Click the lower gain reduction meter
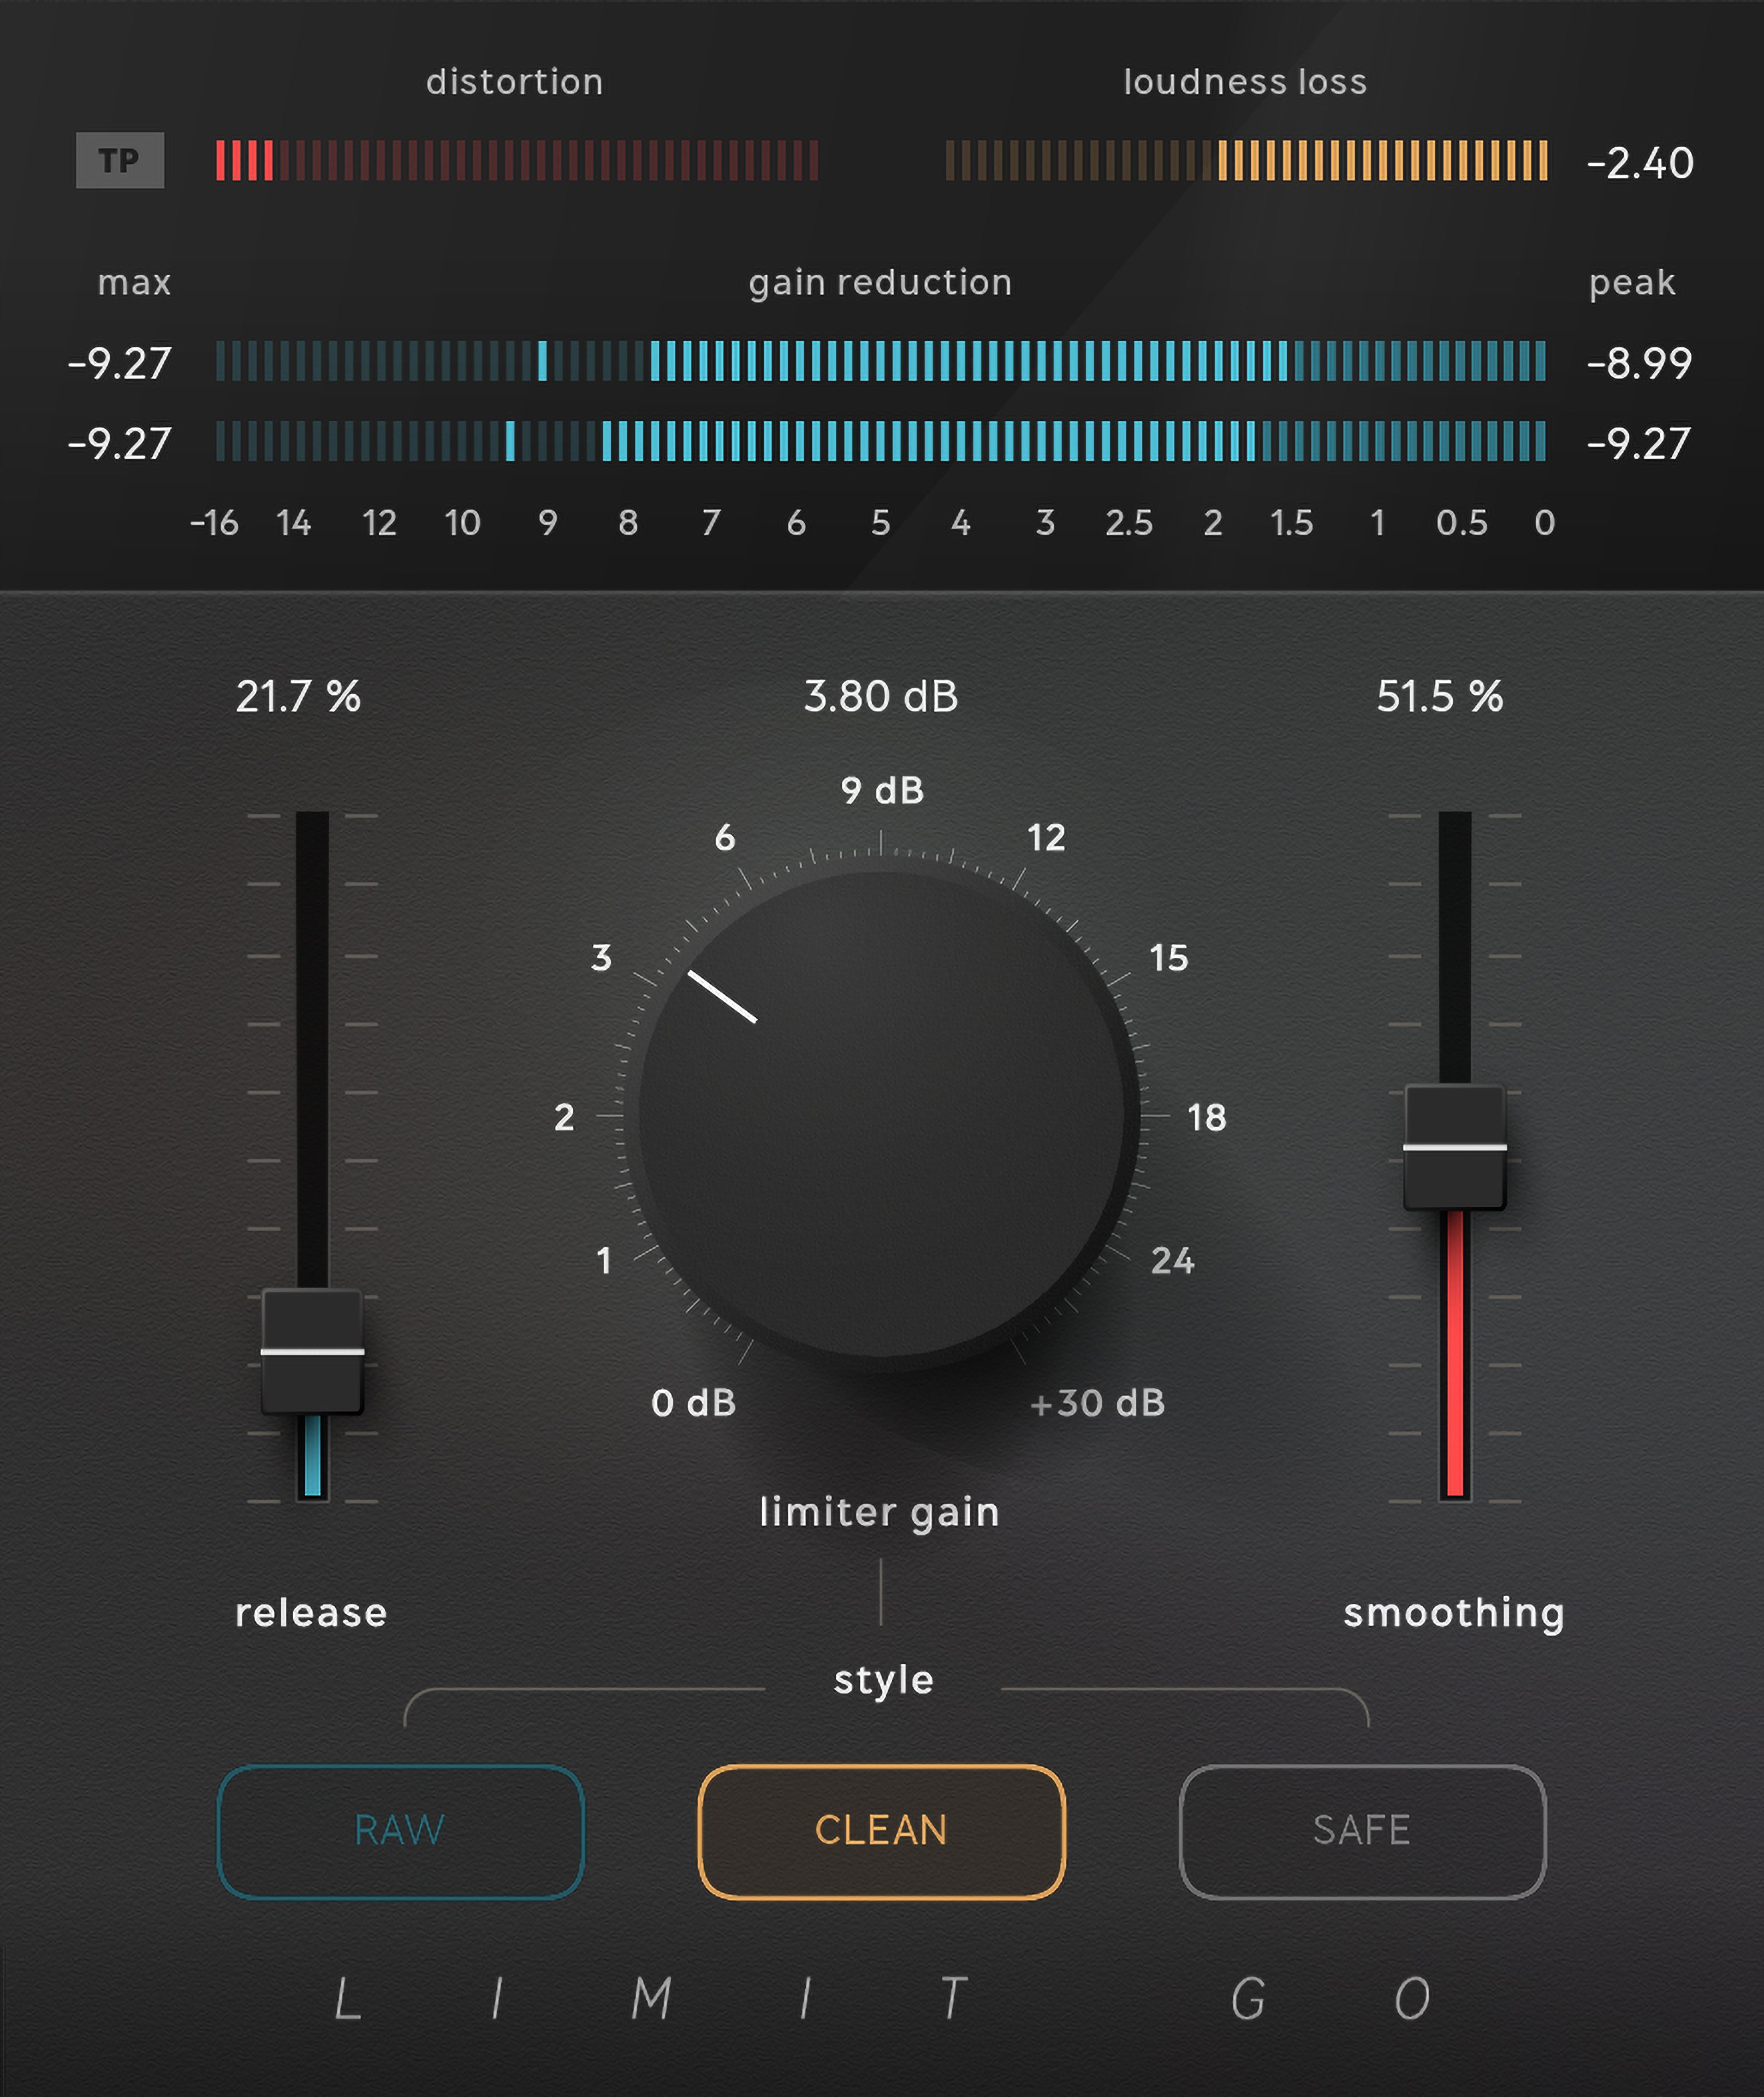This screenshot has width=1764, height=2097. tap(881, 441)
